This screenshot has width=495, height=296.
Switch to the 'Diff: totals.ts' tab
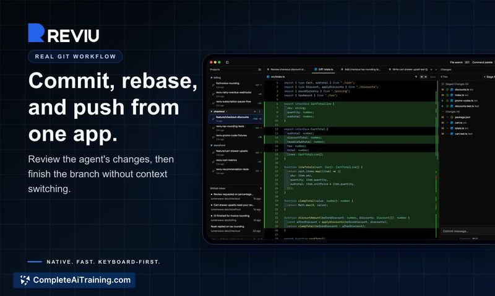tap(324, 69)
